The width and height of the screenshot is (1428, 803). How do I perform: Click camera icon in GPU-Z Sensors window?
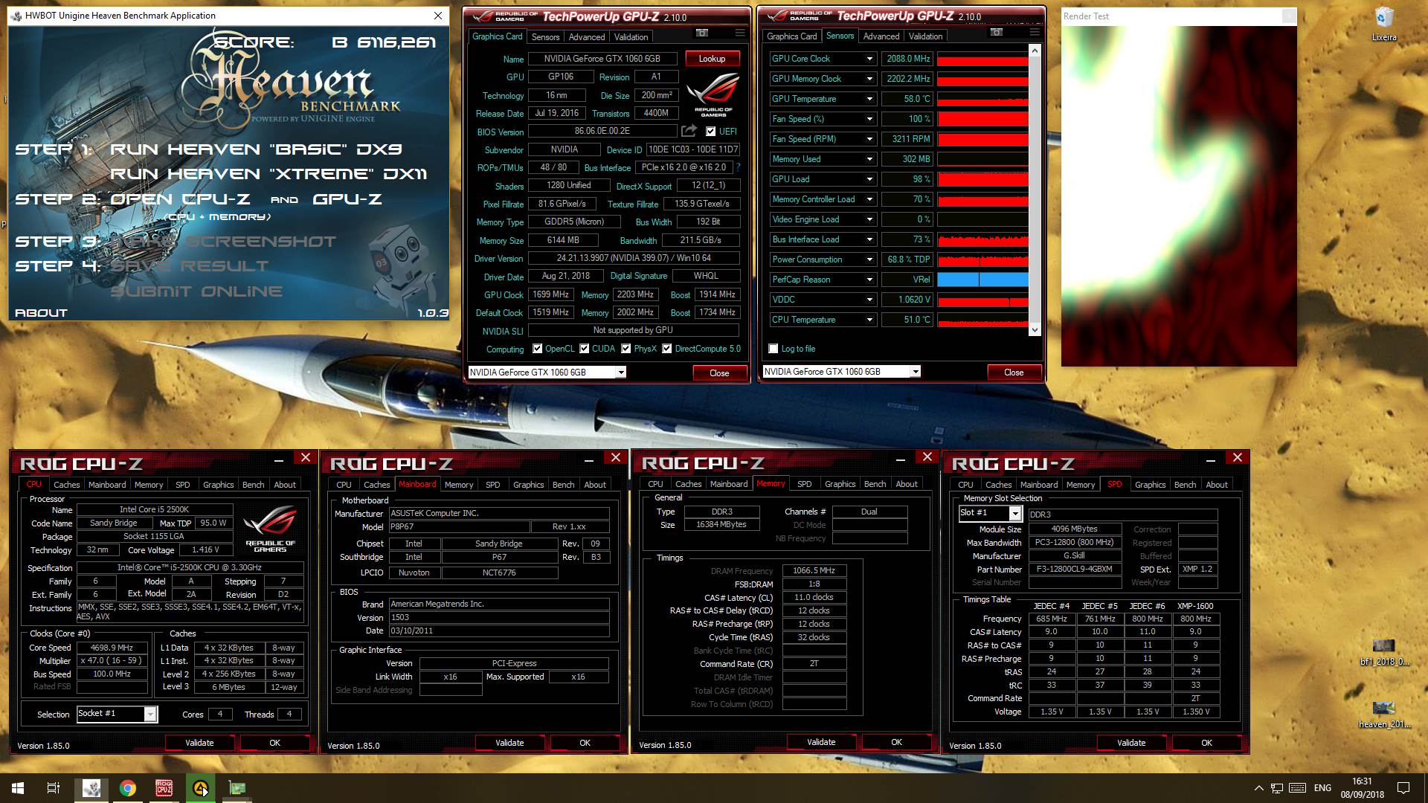click(997, 33)
